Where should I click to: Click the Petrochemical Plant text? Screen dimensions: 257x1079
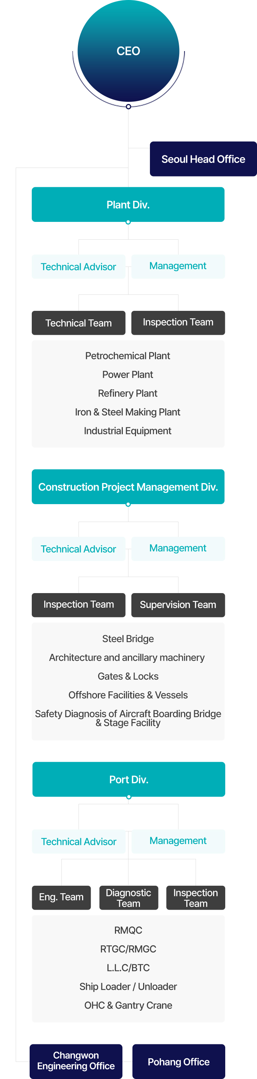coord(128,355)
